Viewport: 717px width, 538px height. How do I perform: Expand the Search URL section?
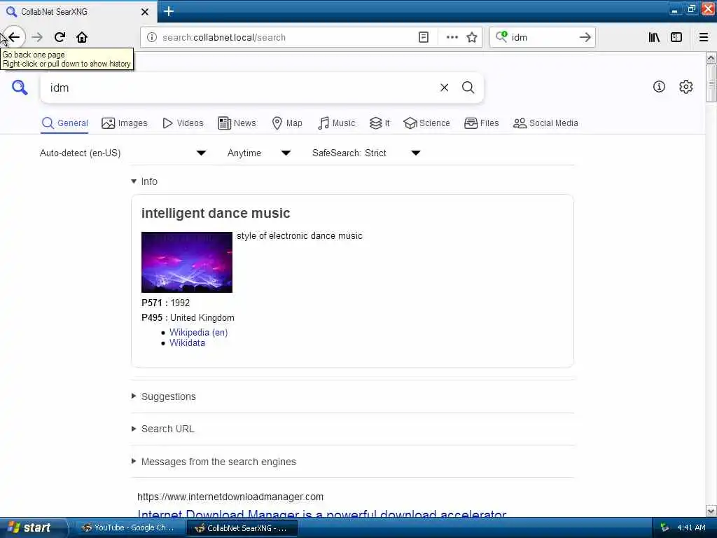(162, 429)
